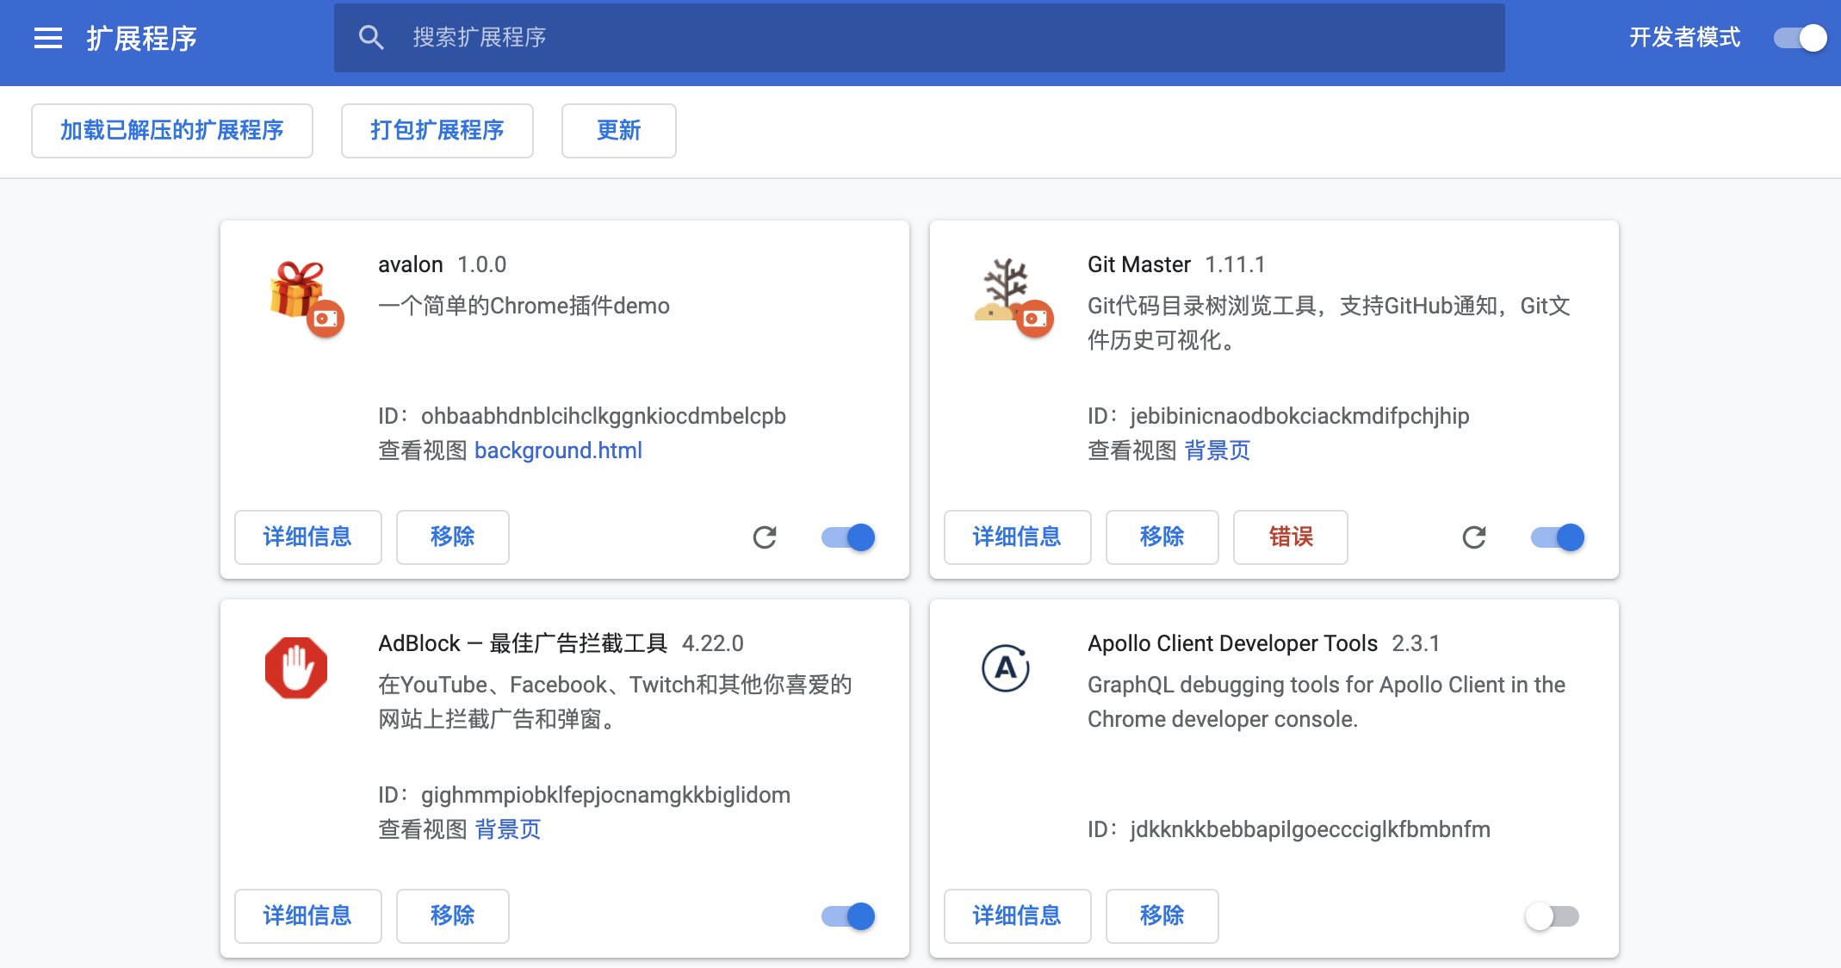The width and height of the screenshot is (1841, 968).
Task: Click the 开发者模式 label
Action: 1684,38
